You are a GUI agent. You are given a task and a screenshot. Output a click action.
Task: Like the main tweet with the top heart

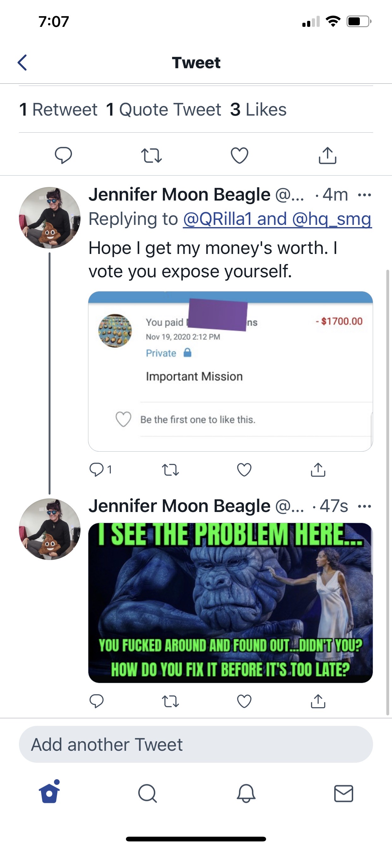240,156
